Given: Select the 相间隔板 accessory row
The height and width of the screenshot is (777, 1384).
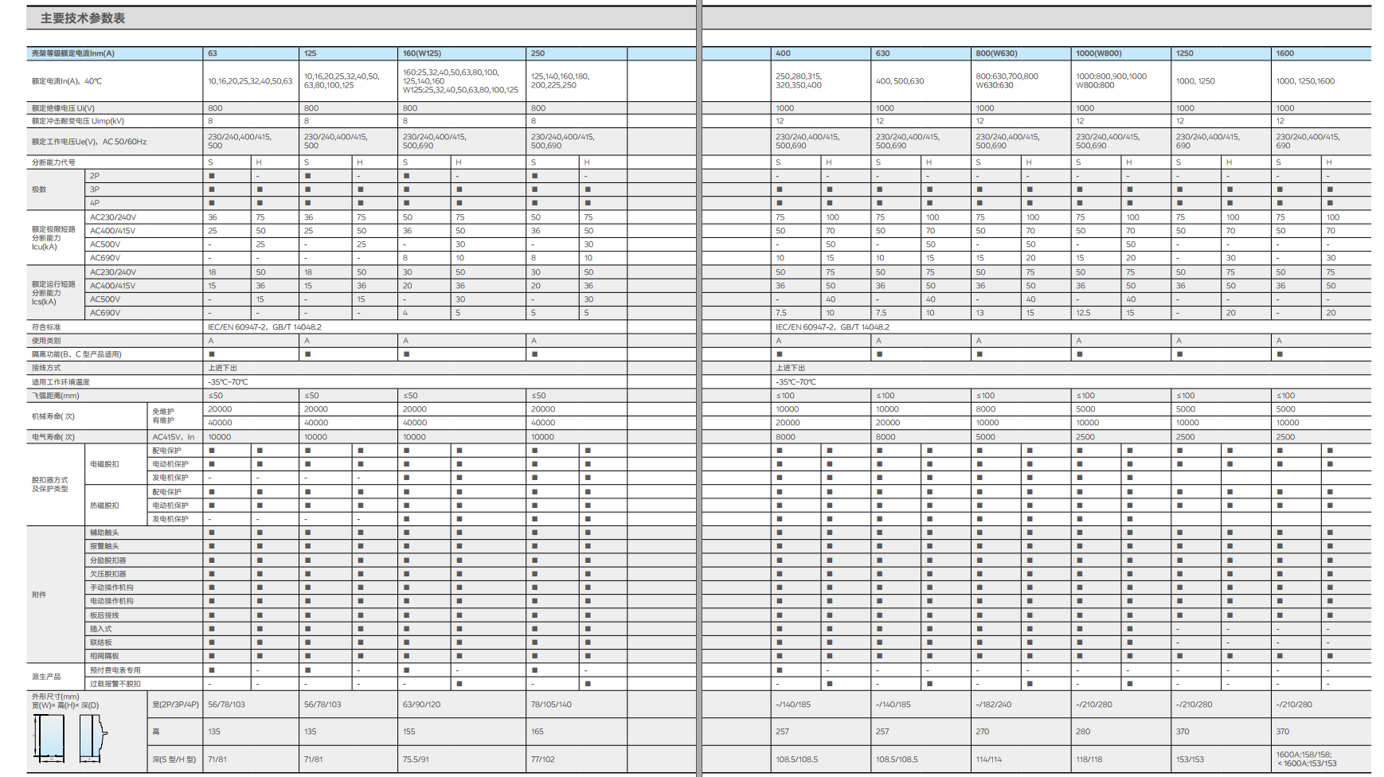Looking at the screenshot, I should pos(104,656).
